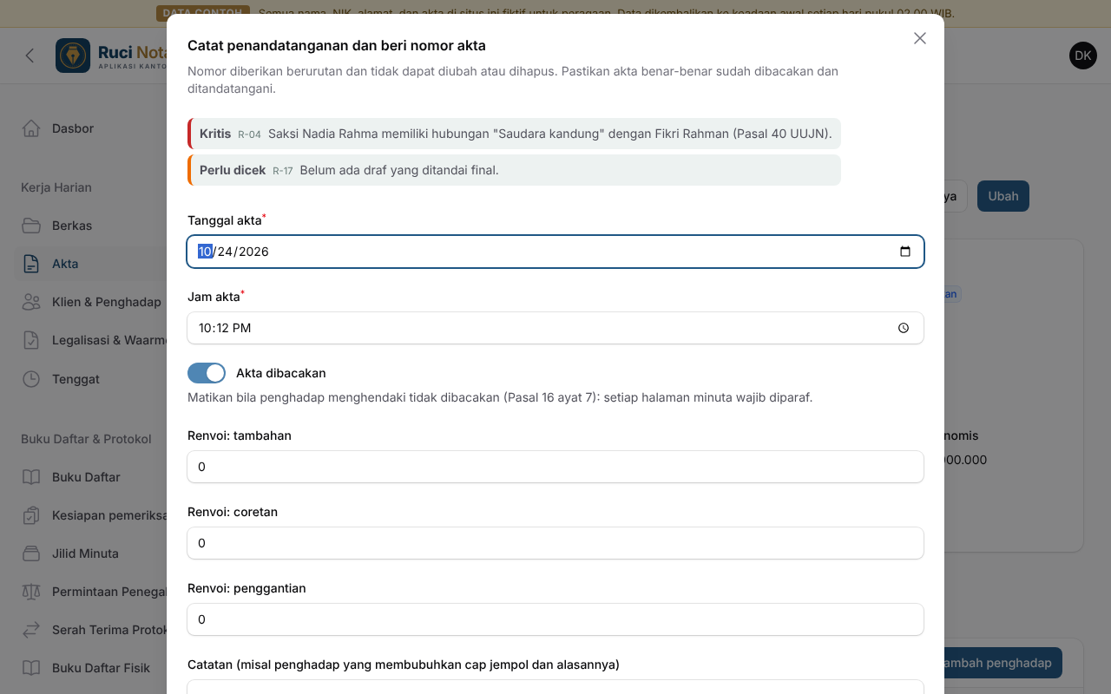Select the month segment in Tanggal akta
Viewport: 1111px width, 694px height.
205,252
